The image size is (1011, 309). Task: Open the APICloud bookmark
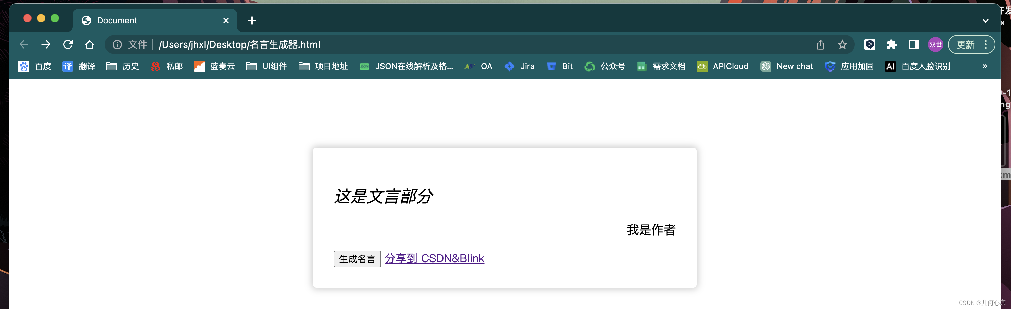click(x=723, y=66)
